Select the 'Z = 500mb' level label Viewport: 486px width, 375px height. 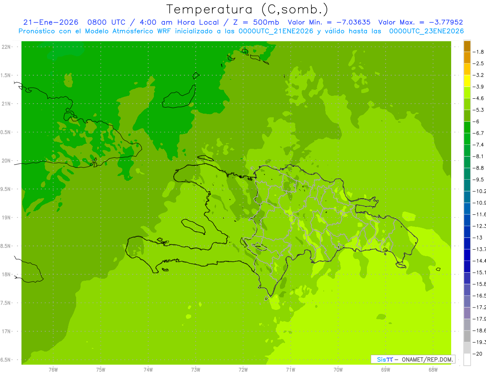[x=256, y=22]
